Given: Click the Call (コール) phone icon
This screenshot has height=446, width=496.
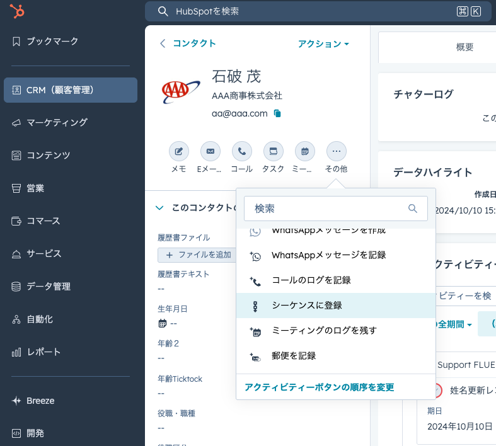Looking at the screenshot, I should pyautogui.click(x=241, y=152).
